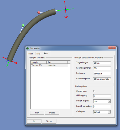Select the 50mm ~ 5% list row
This screenshot has height=130, width=120.
coord(49,65)
